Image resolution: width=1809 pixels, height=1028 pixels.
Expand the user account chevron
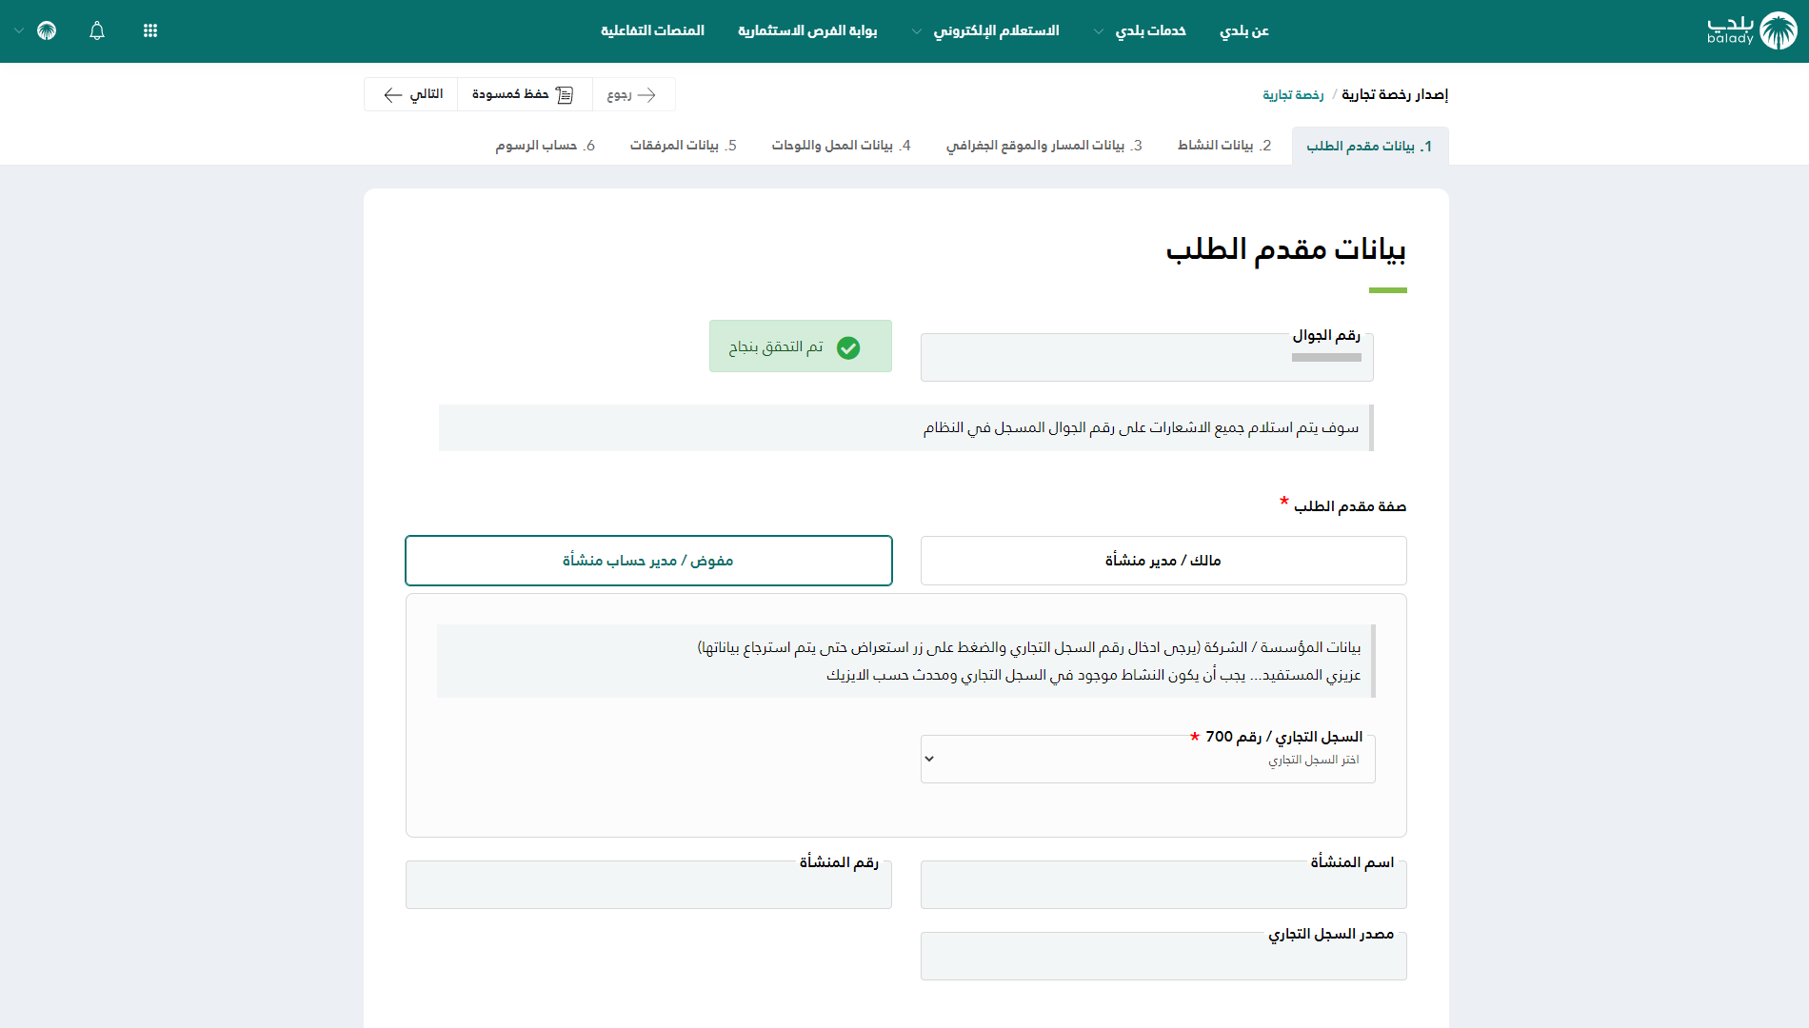point(19,30)
